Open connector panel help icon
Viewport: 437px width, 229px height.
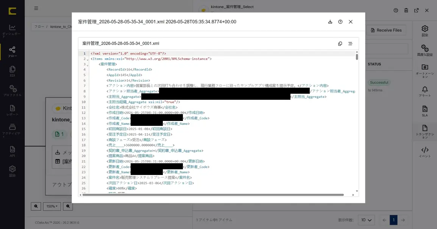pyautogui.click(x=396, y=10)
